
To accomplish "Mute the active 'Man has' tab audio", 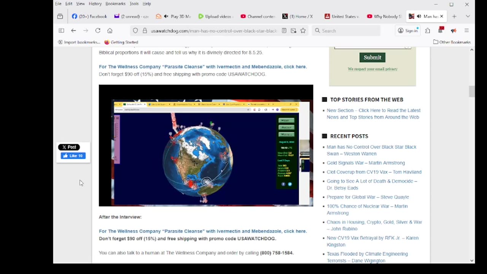I will tap(419, 16).
